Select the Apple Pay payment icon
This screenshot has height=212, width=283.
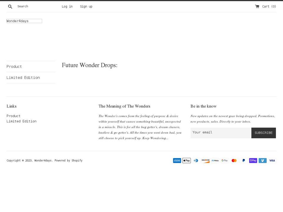tap(187, 160)
